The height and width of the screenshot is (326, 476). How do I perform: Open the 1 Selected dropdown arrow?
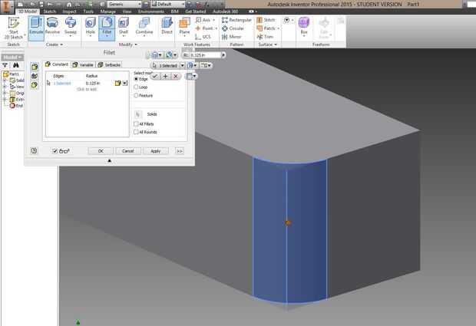pyautogui.click(x=182, y=65)
